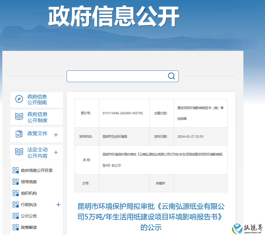Image resolution: width=265 pixels, height=235 pixels.
Task: Click the compass icon for 政府信息公开指南
Action: point(19,99)
